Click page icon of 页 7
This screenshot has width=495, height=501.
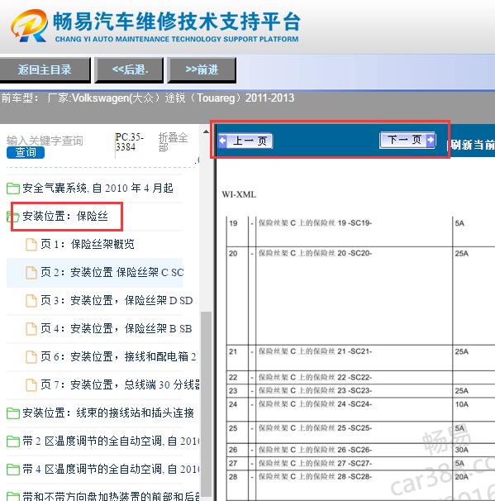(31, 385)
